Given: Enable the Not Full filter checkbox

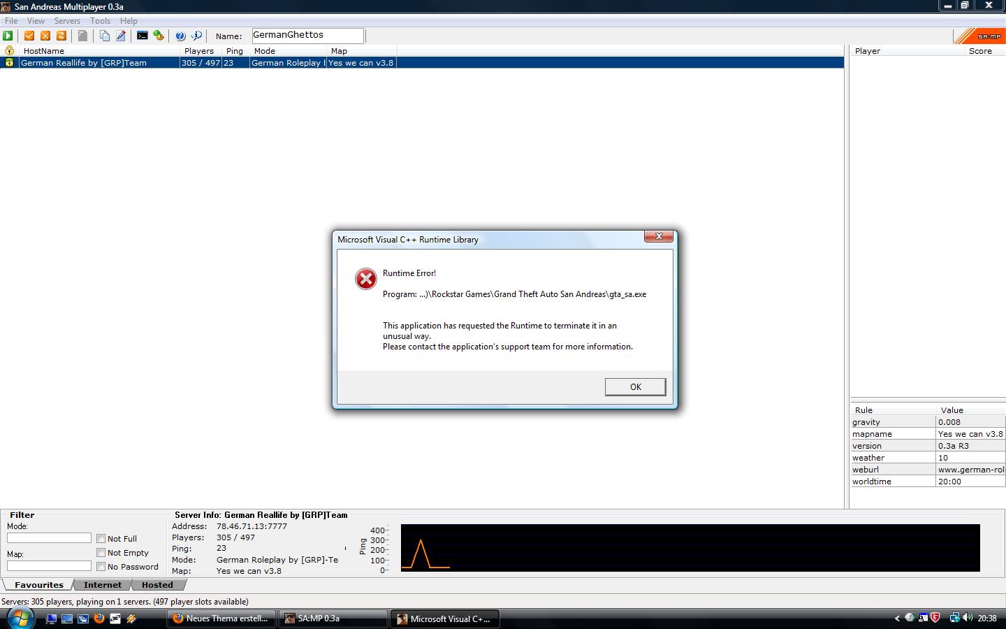Looking at the screenshot, I should tap(101, 539).
